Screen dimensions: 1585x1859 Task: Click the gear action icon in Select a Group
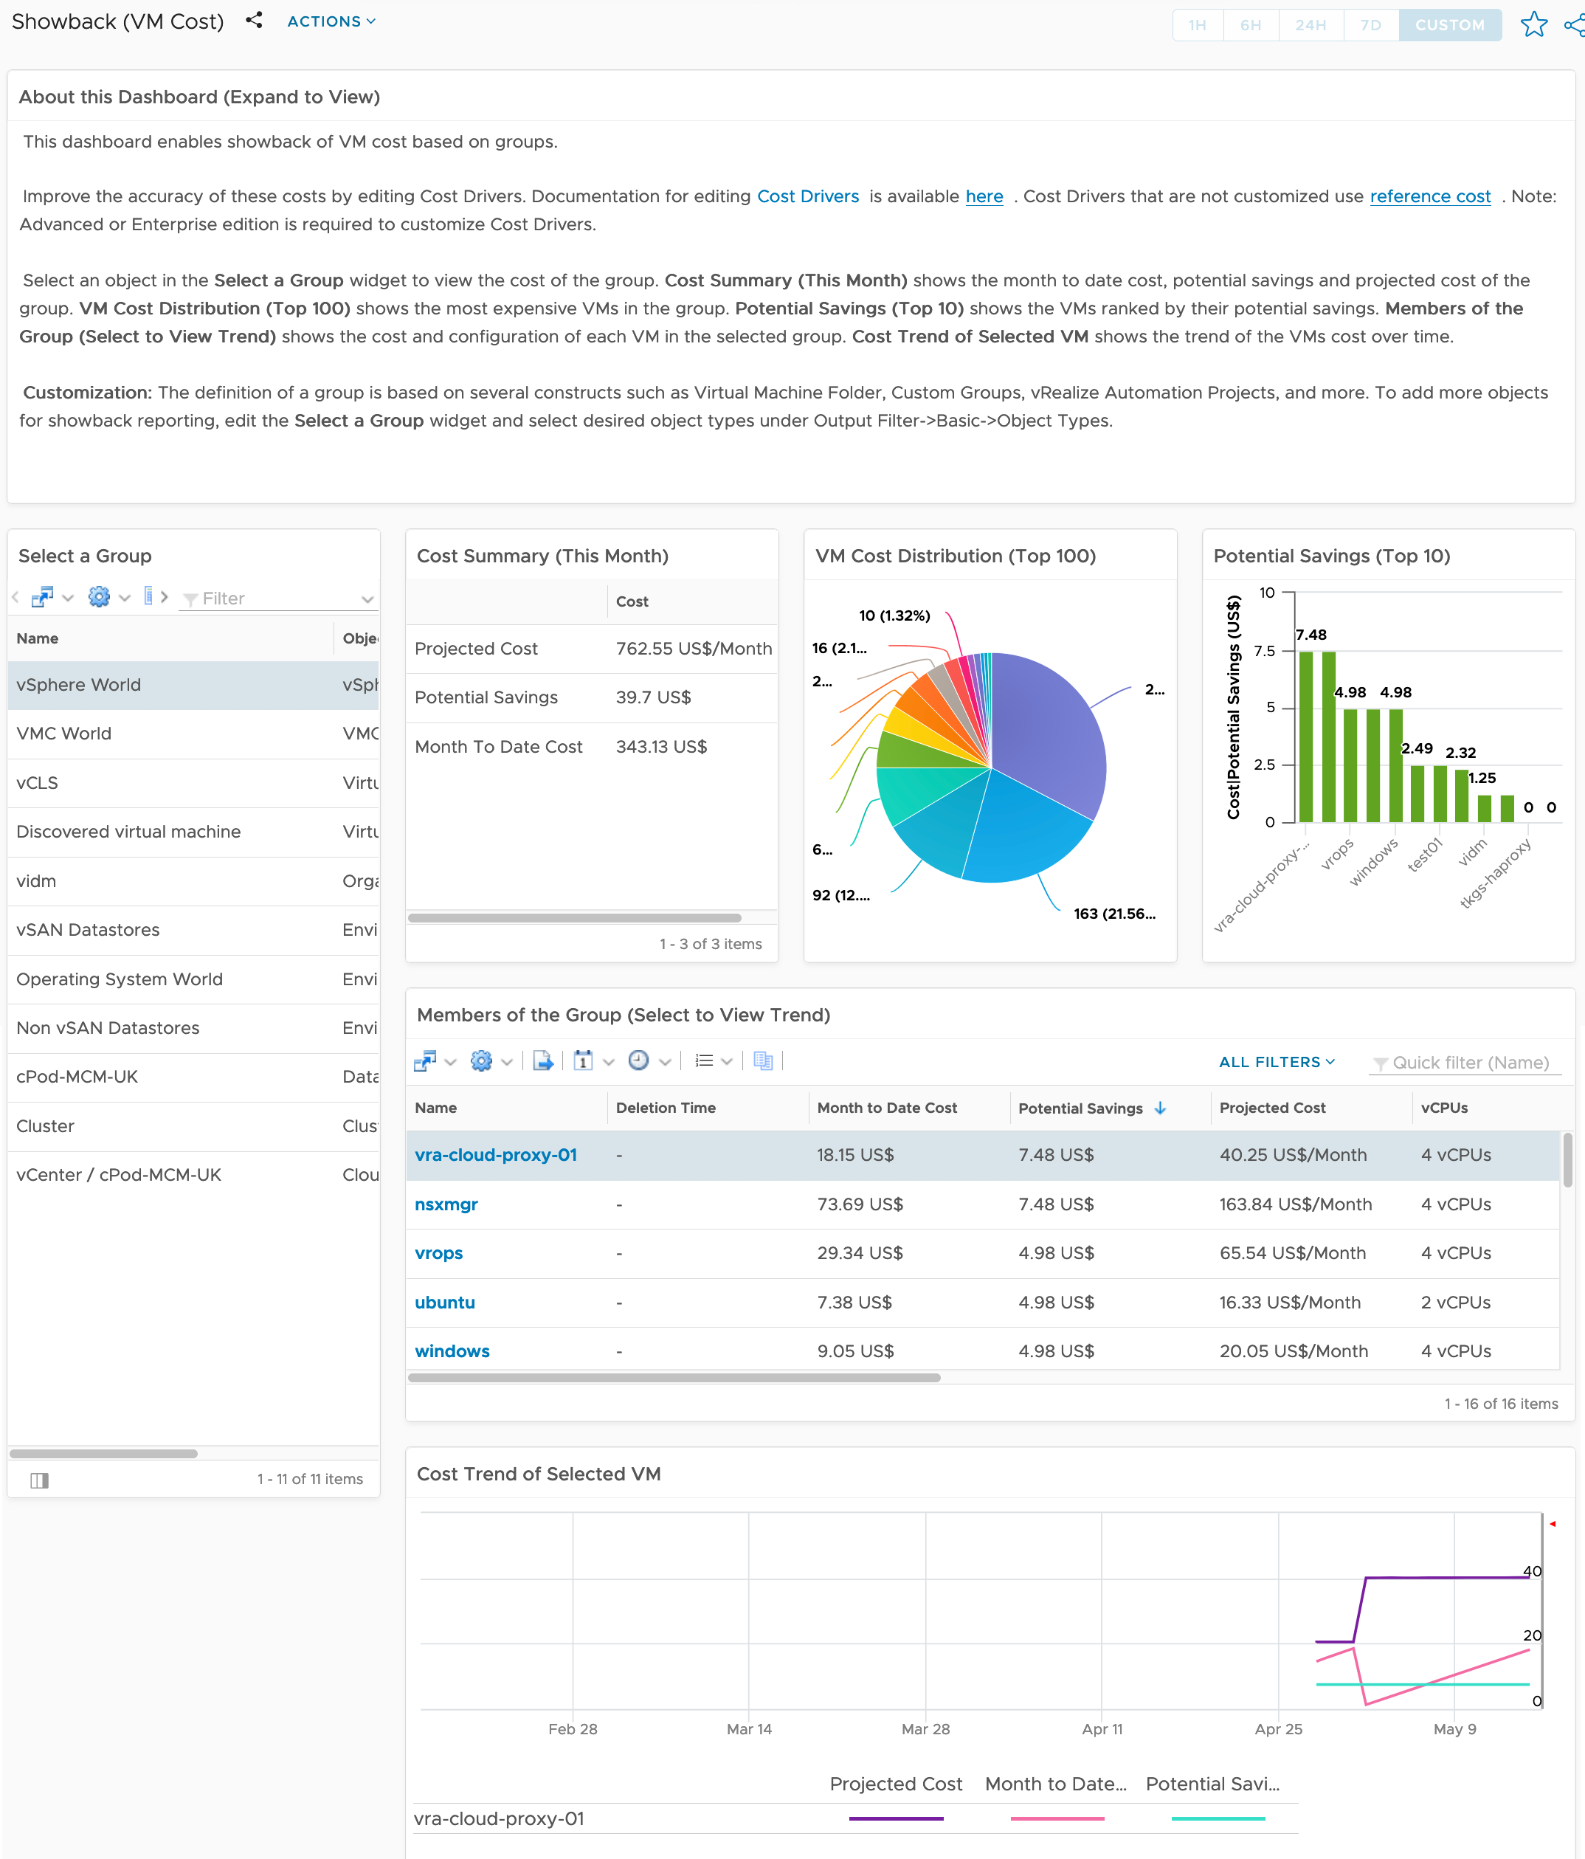coord(99,596)
